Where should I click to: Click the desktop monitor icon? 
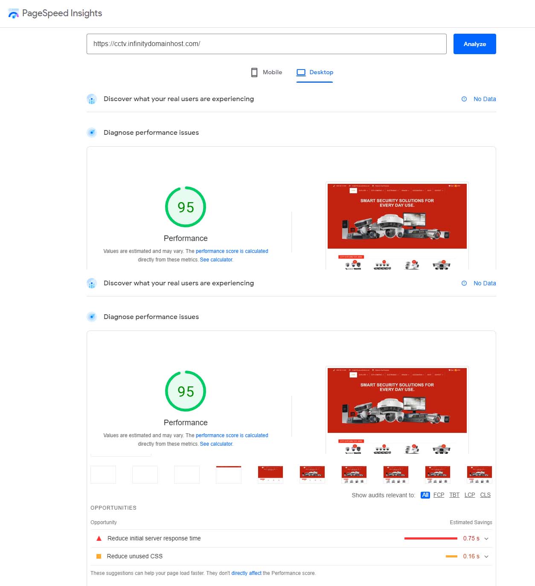coord(301,73)
